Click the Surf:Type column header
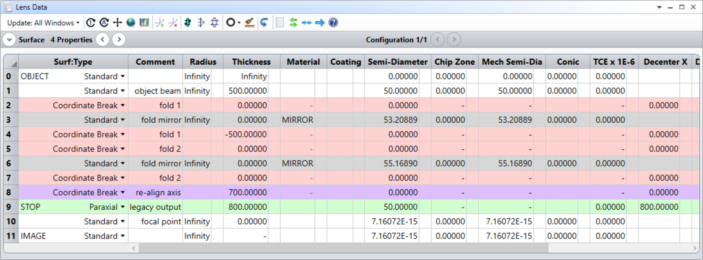 (73, 62)
